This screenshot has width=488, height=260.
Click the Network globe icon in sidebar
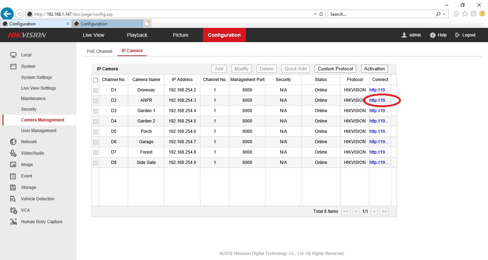(13, 142)
